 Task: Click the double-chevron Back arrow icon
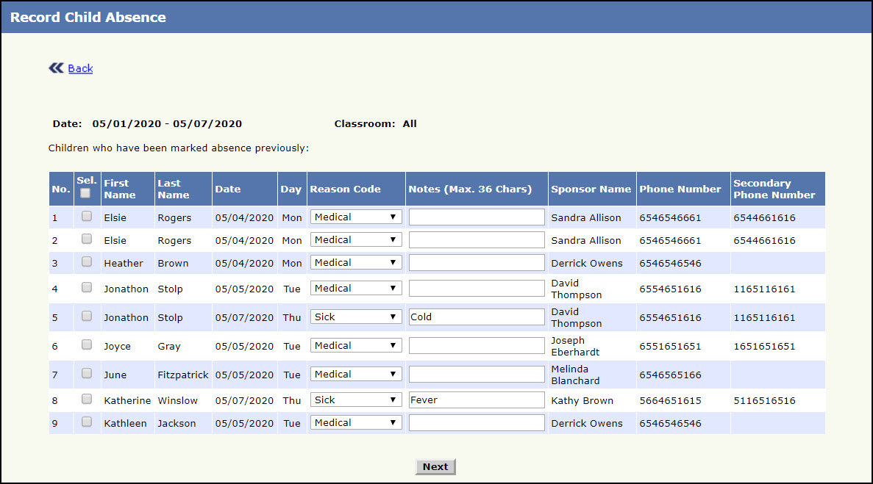pyautogui.click(x=57, y=68)
